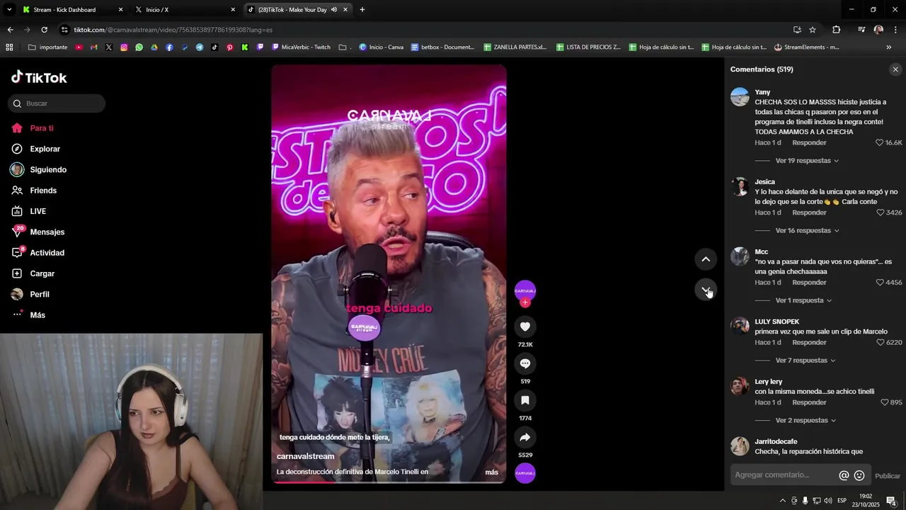Bookmark this page with the star icon
The image size is (906, 510).
click(x=813, y=30)
